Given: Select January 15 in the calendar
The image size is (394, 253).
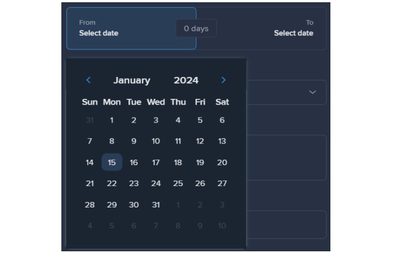Looking at the screenshot, I should coord(111,162).
